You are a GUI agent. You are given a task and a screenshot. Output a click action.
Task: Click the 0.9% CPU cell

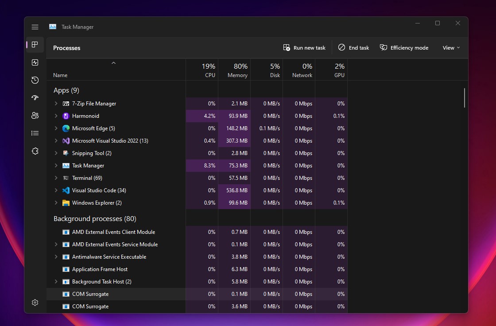(202, 203)
